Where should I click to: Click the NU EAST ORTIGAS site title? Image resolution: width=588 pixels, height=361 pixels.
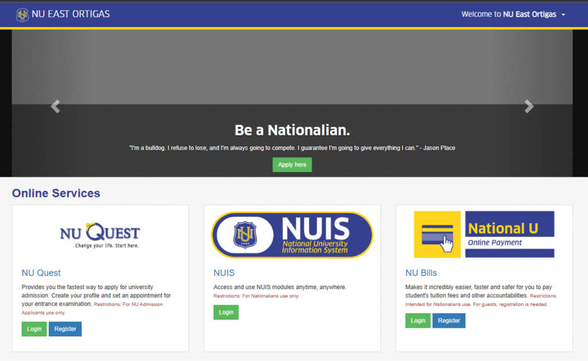coord(71,14)
